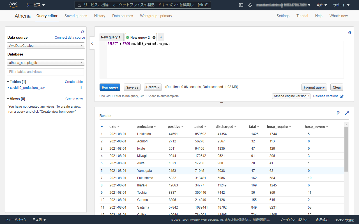Open the athena_sample_db database dropdown
The height and width of the screenshot is (224, 359).
(46, 63)
